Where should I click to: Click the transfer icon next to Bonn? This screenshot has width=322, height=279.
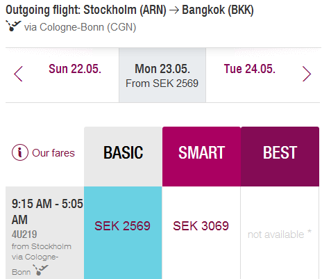tap(40, 270)
